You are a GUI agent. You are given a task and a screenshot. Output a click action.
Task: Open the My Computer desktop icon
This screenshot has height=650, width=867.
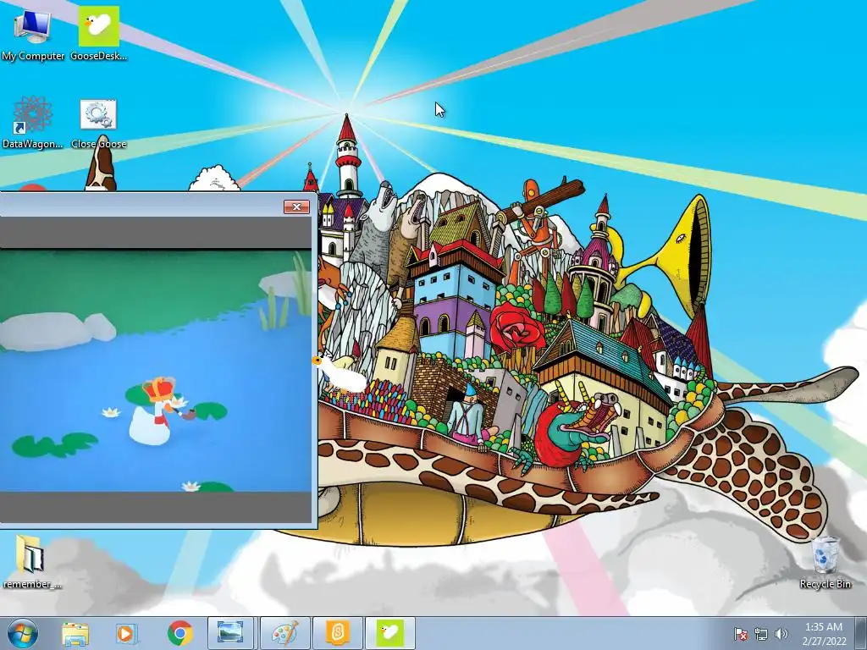[32, 34]
